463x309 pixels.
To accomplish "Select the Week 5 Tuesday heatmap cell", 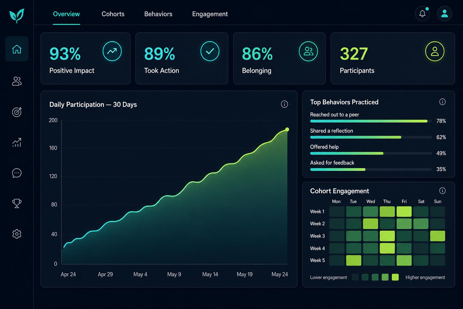I will [354, 260].
